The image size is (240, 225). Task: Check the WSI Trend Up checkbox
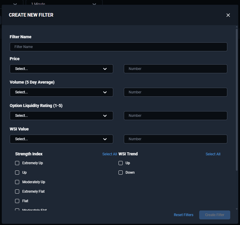pos(121,163)
